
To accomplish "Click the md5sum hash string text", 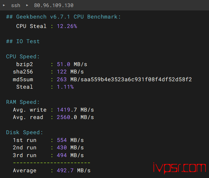I will click(136, 80).
